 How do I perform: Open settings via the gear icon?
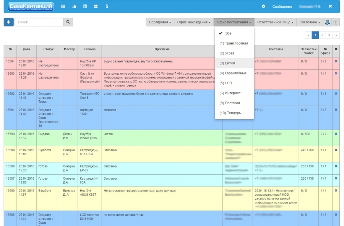(263, 7)
